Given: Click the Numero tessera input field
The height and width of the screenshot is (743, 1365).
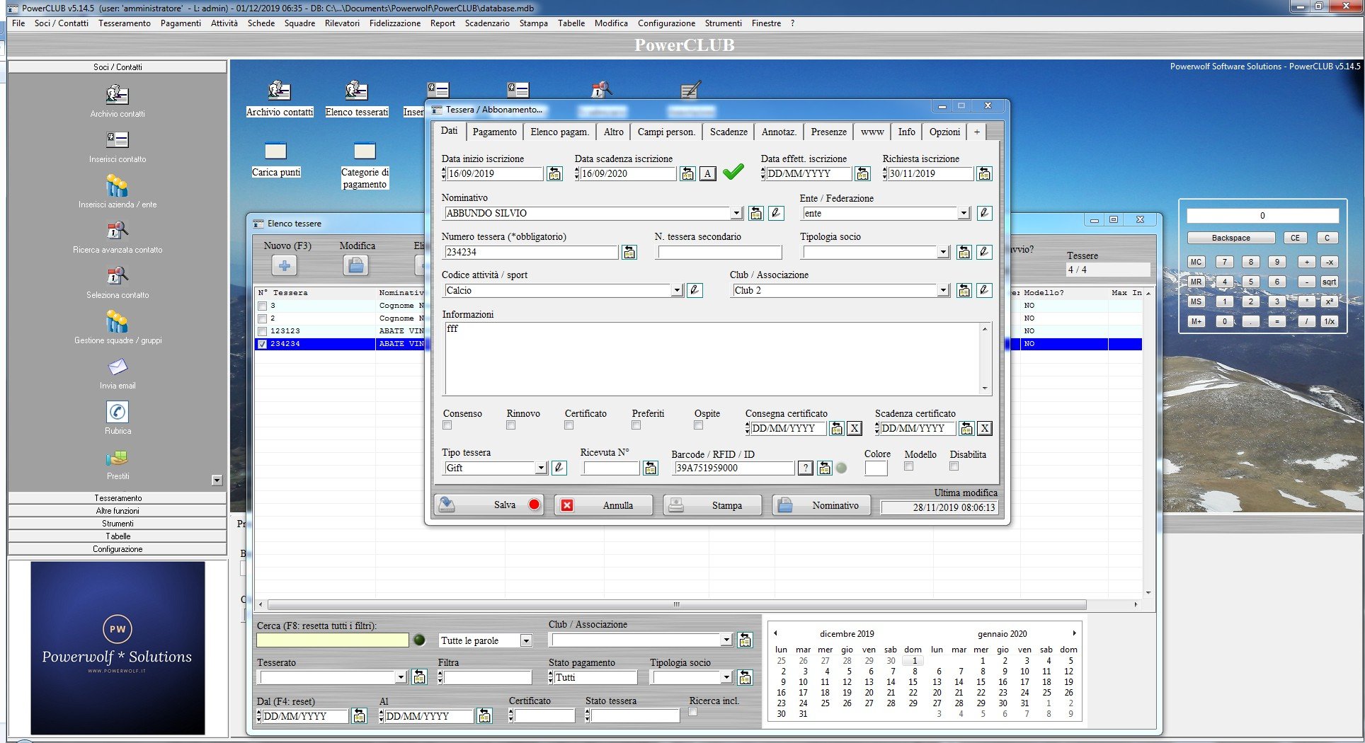Looking at the screenshot, I should point(531,253).
